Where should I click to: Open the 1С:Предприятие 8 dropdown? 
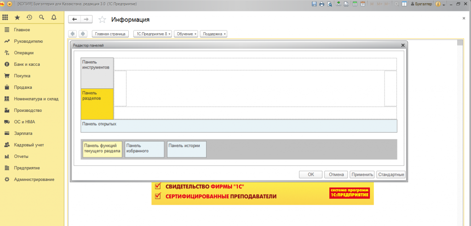[x=153, y=34]
